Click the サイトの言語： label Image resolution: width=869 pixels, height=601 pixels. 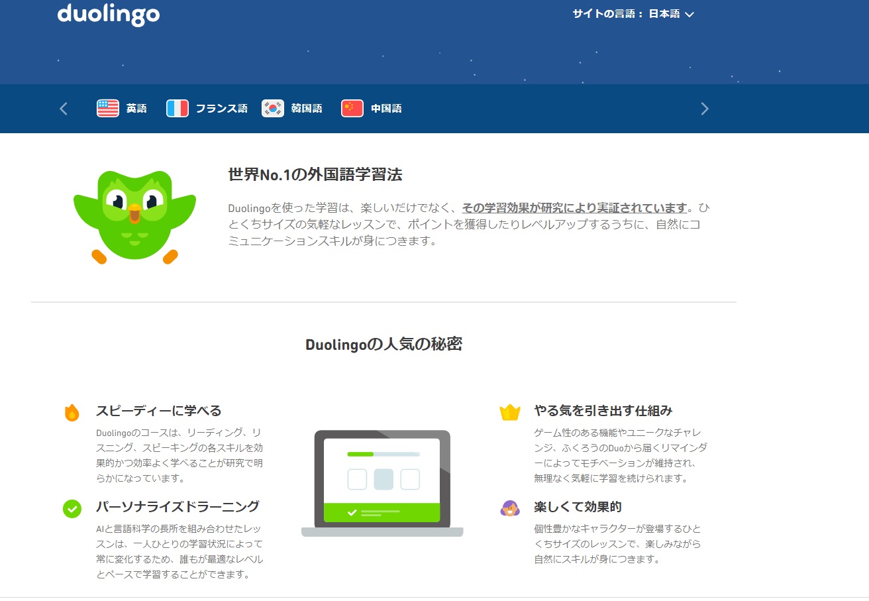pyautogui.click(x=607, y=14)
